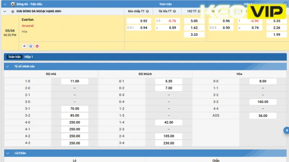The width and height of the screenshot is (289, 162).
Task: Choose the 8.00 odds for 0-0 draw
Action: coord(263,81)
